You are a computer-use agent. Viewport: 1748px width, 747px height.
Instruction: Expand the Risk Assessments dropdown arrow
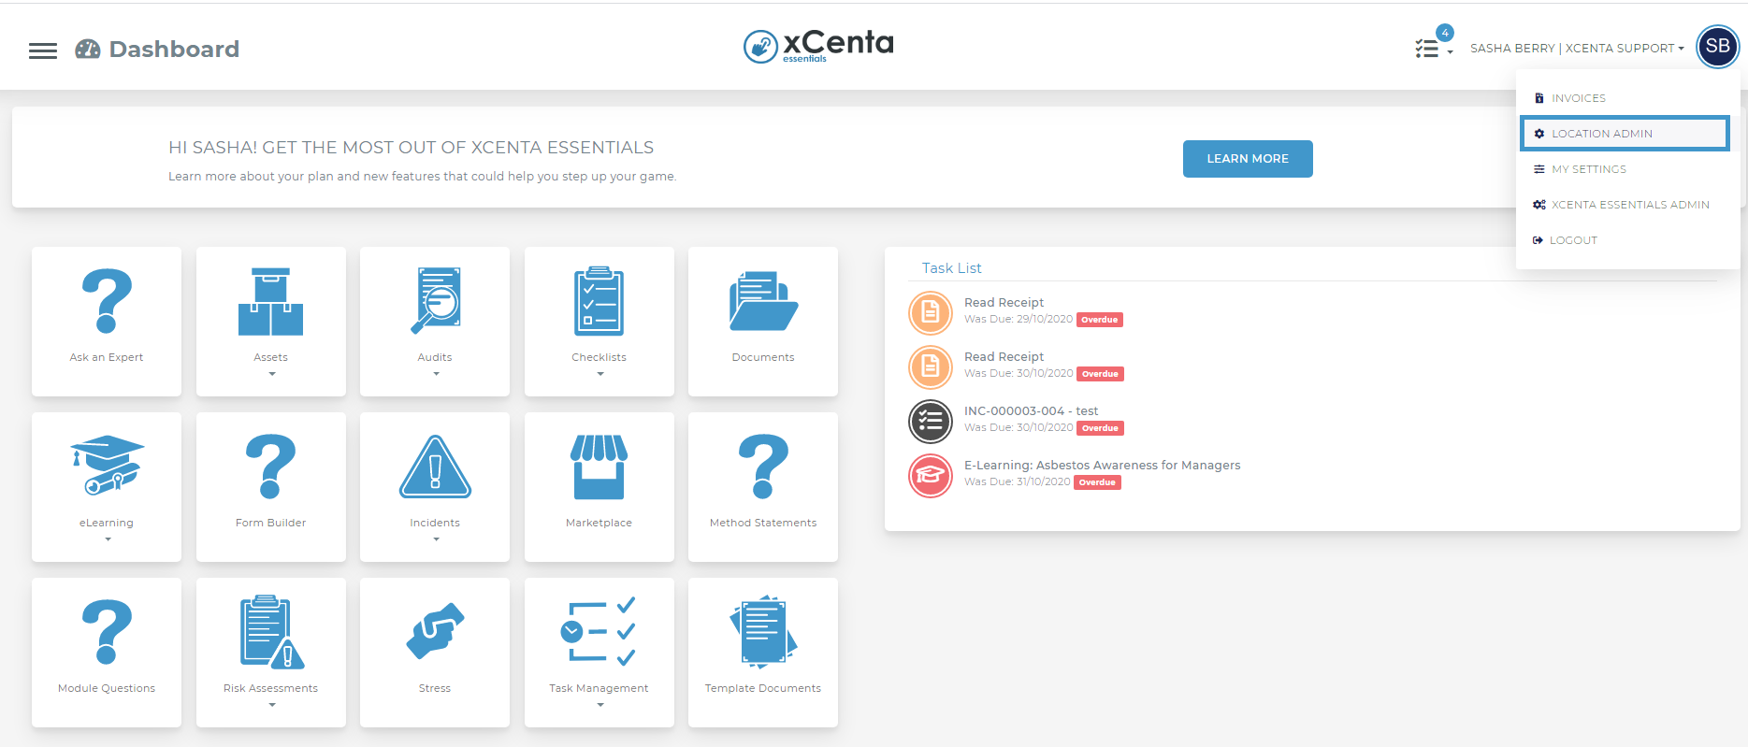pos(272,705)
